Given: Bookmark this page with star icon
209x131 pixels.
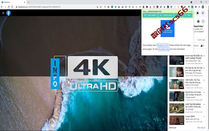Looking at the screenshot, I should [x=101, y=7].
